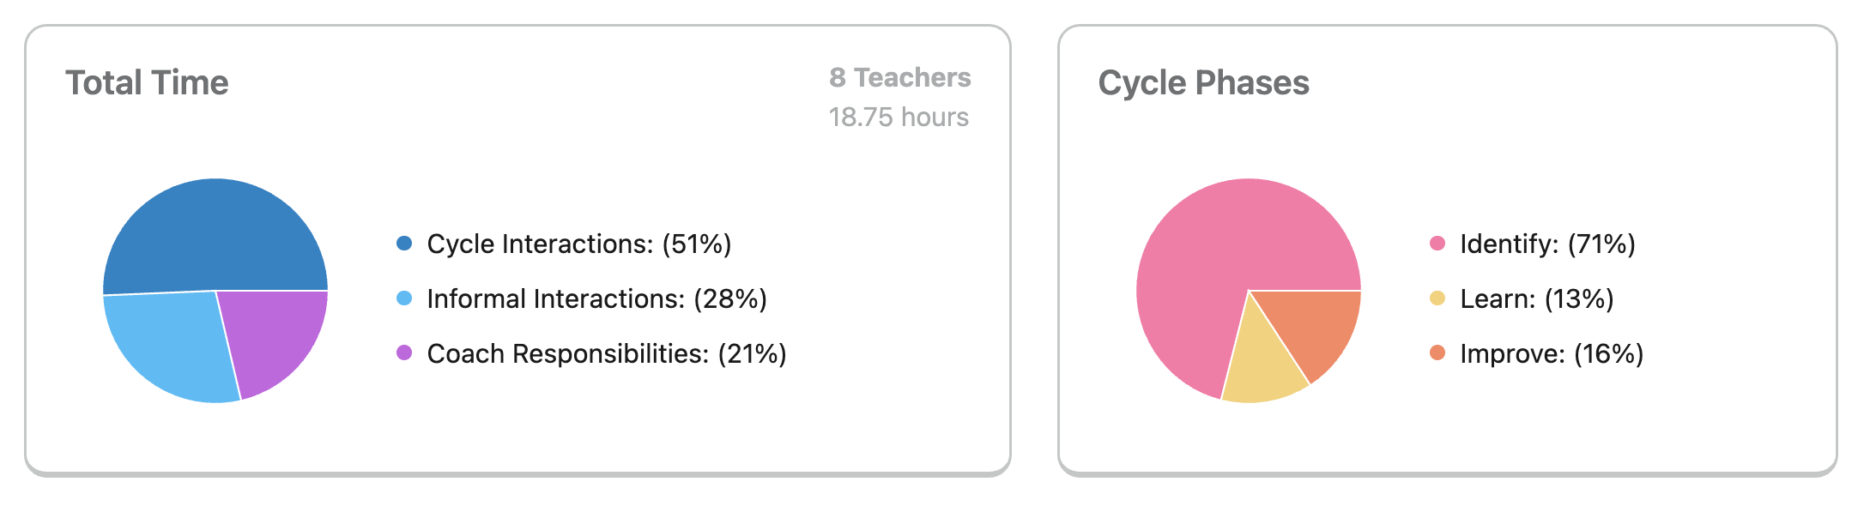The height and width of the screenshot is (506, 1864).
Task: Click the Identify: (71%) legend label
Action: coord(1548,244)
